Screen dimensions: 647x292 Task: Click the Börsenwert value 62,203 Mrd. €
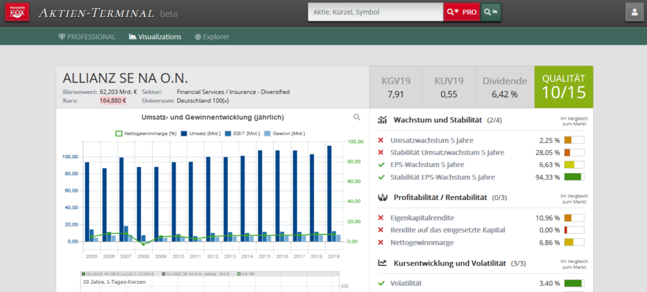(x=118, y=92)
